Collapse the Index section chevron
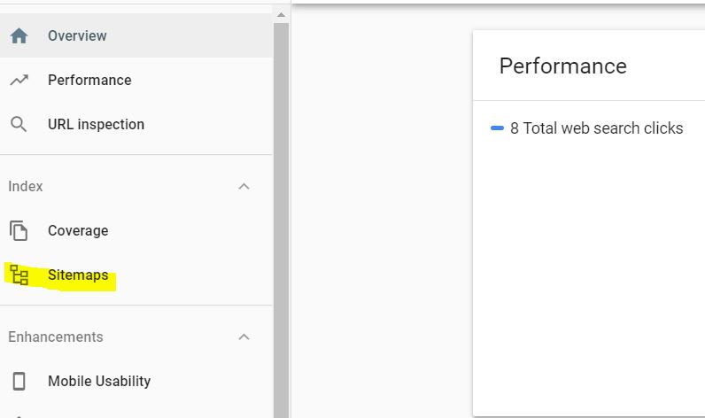Screen dimensions: 705x418 [x=244, y=187]
